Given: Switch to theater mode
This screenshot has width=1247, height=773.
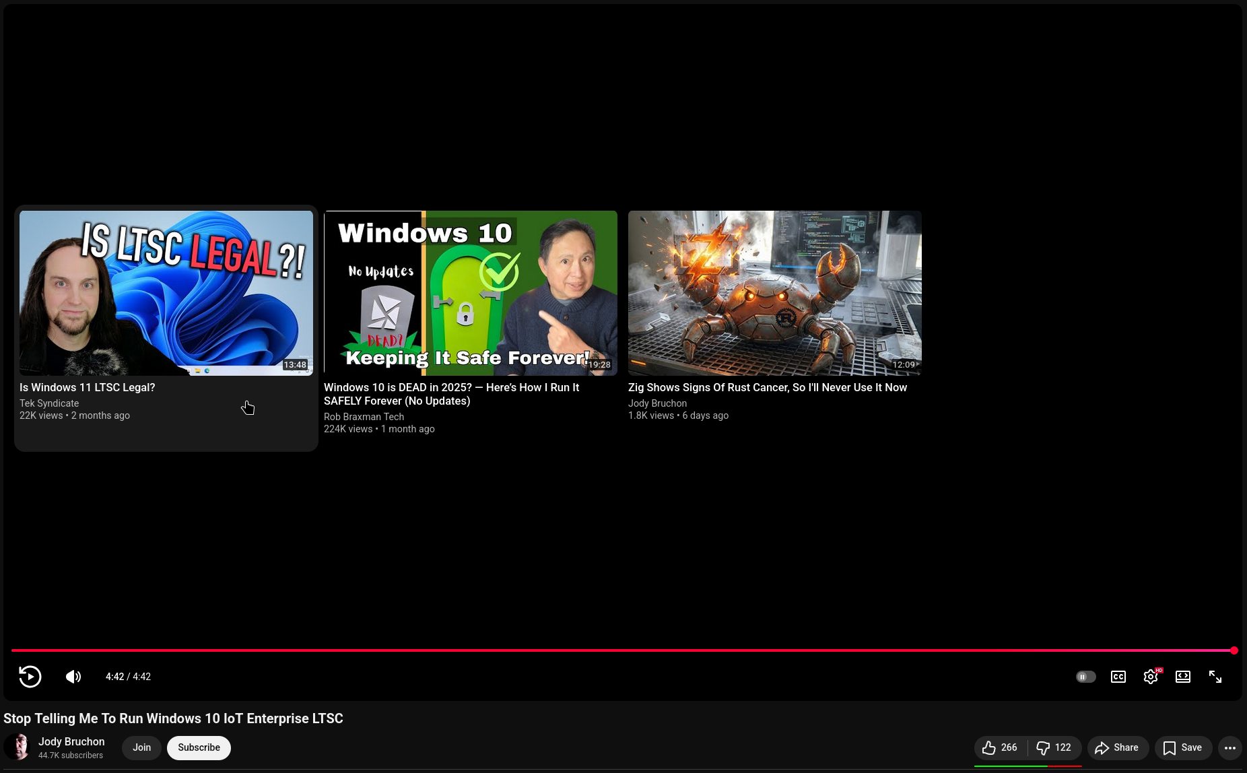Looking at the screenshot, I should click(1183, 677).
